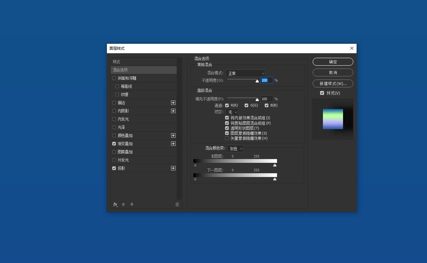Viewport: 427px width, 263px height.
Task: Click the 新建样式(W)... button
Action: pyautogui.click(x=333, y=83)
